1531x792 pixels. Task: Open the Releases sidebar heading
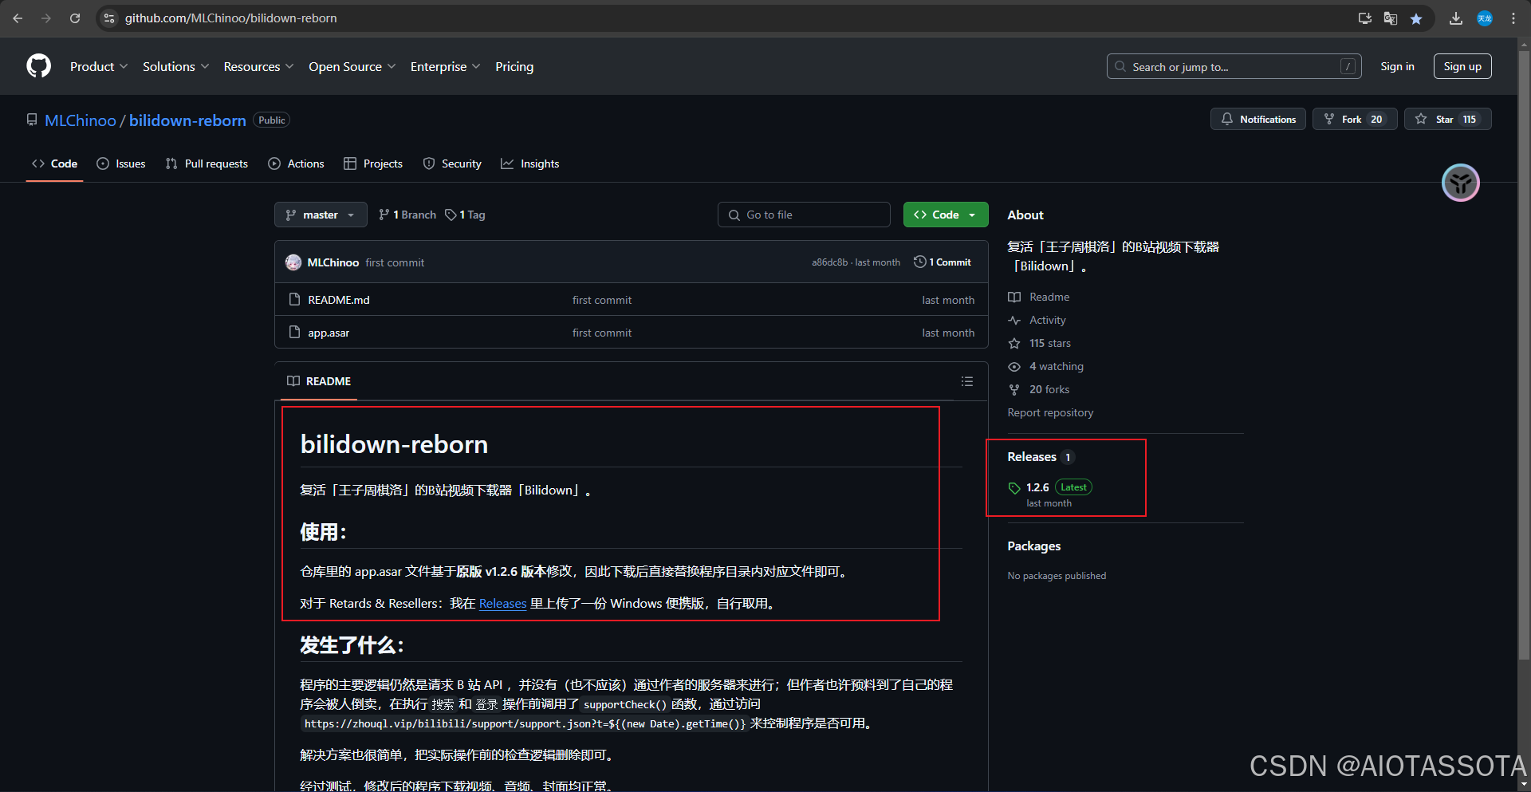(1032, 457)
